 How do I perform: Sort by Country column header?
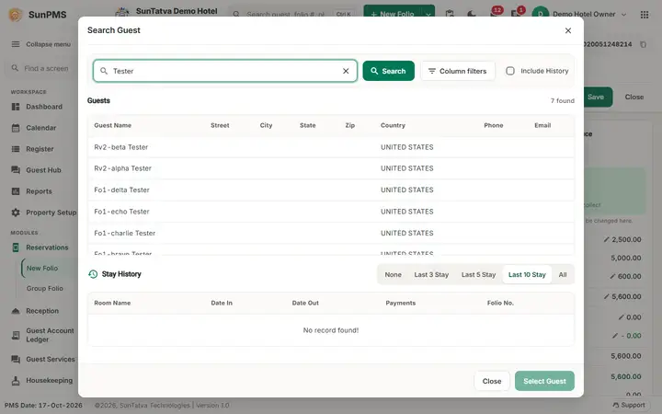pos(393,125)
